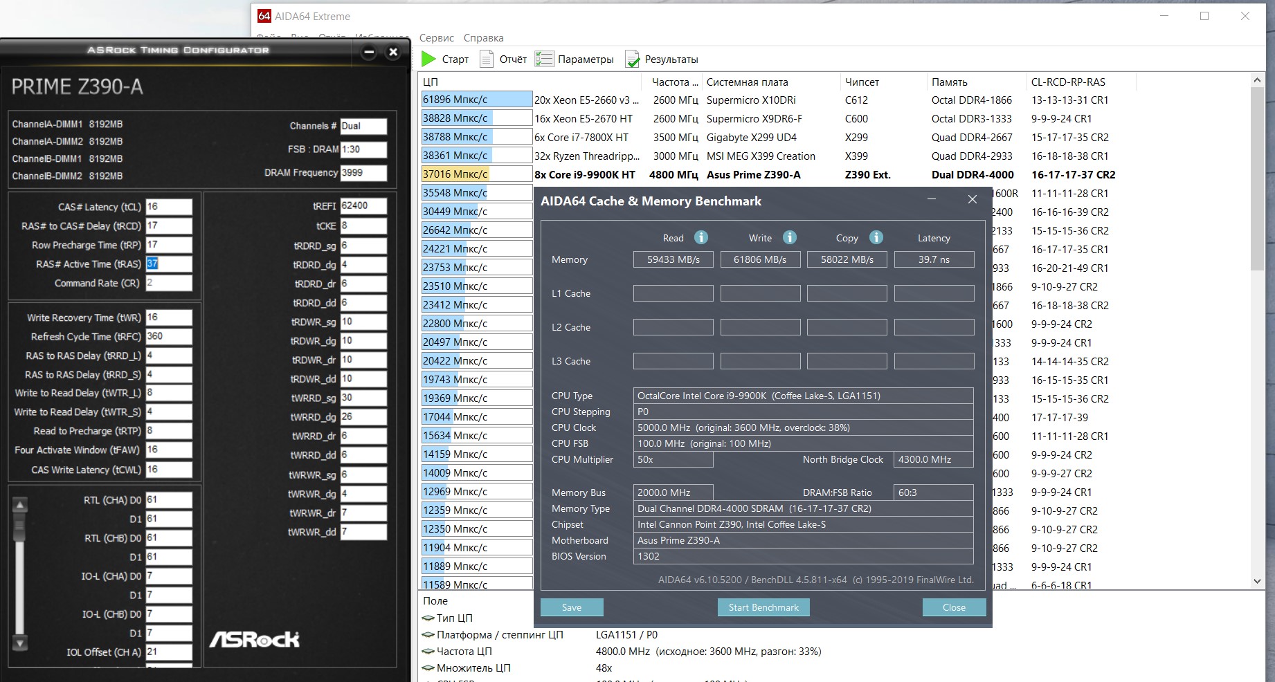
Task: Click the IO-L (CHB) D0 field
Action: tap(169, 614)
